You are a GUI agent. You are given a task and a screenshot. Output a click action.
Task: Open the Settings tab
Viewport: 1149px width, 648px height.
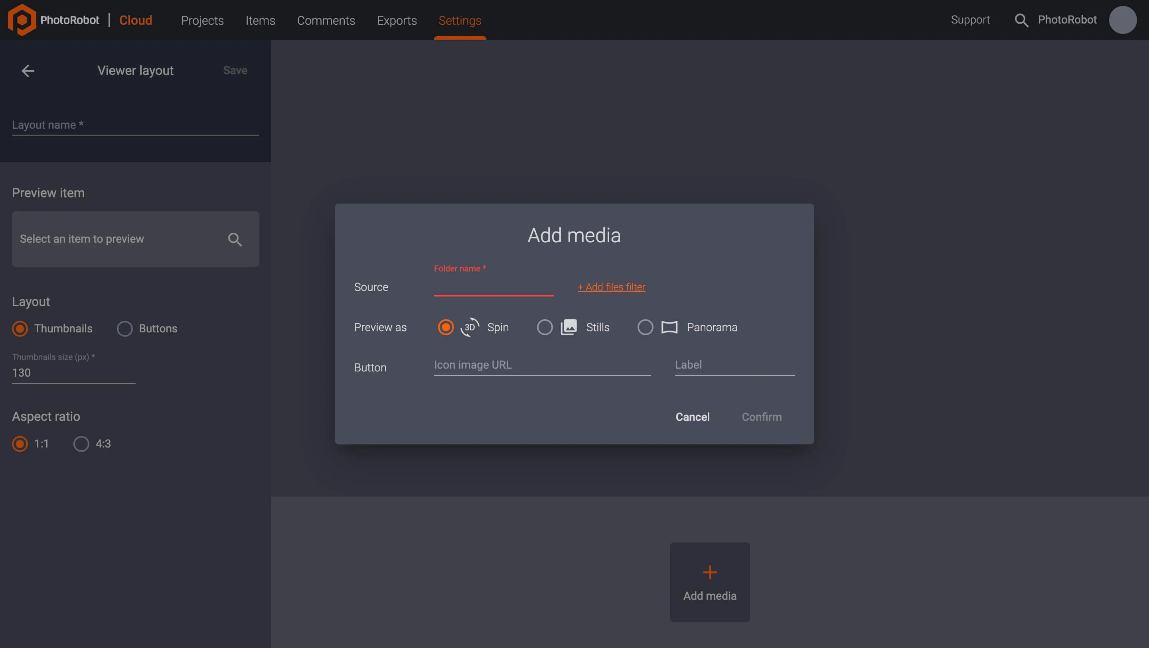(460, 20)
